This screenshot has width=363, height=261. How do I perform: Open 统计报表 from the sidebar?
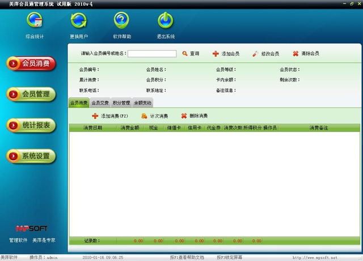point(31,125)
